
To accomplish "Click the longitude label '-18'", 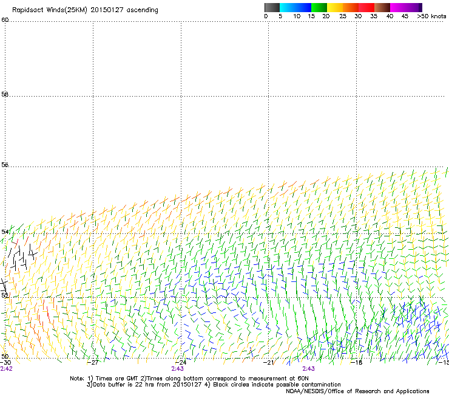I will tap(357, 363).
